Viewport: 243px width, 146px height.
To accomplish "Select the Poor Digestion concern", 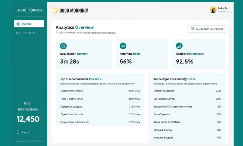I will pos(187,114).
